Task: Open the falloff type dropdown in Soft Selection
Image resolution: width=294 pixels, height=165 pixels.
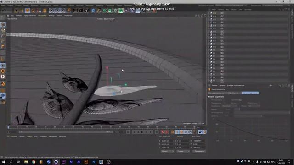Action: click(x=230, y=106)
